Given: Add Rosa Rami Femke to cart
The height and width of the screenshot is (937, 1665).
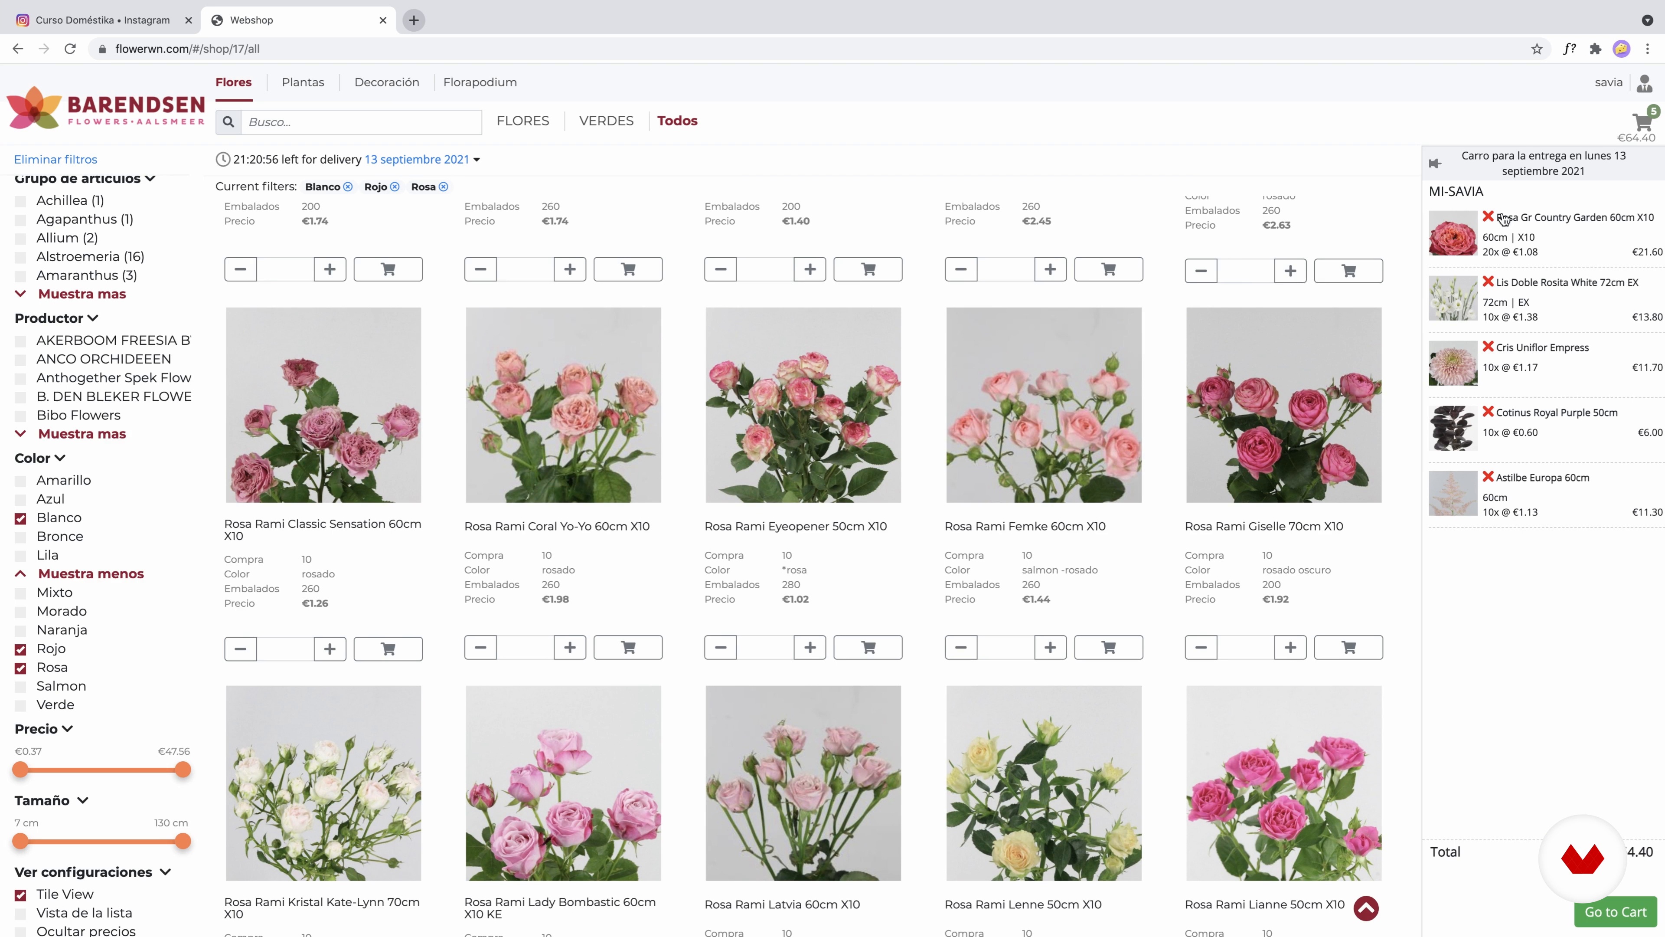Looking at the screenshot, I should 1109,647.
